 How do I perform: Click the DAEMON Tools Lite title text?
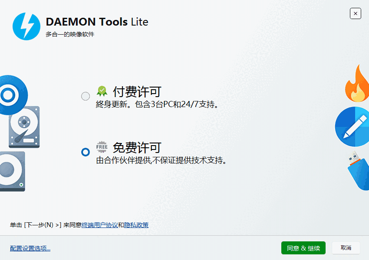pos(96,22)
